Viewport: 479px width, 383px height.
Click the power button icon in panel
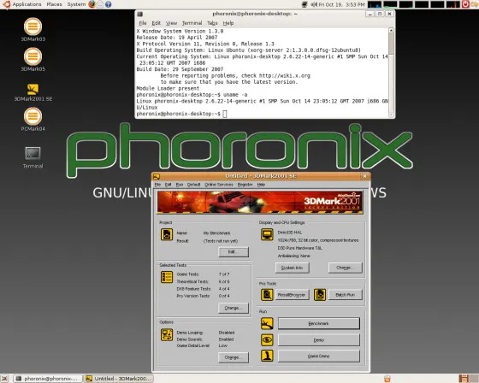tap(465, 4)
